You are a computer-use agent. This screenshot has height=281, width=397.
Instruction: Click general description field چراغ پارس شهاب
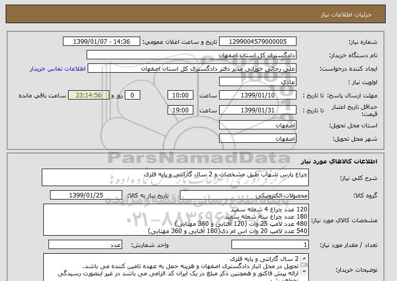[x=175, y=177]
